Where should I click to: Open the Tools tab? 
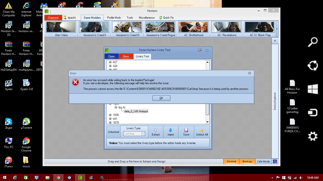pos(130,18)
